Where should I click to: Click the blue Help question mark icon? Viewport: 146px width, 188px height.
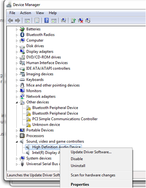46,21
